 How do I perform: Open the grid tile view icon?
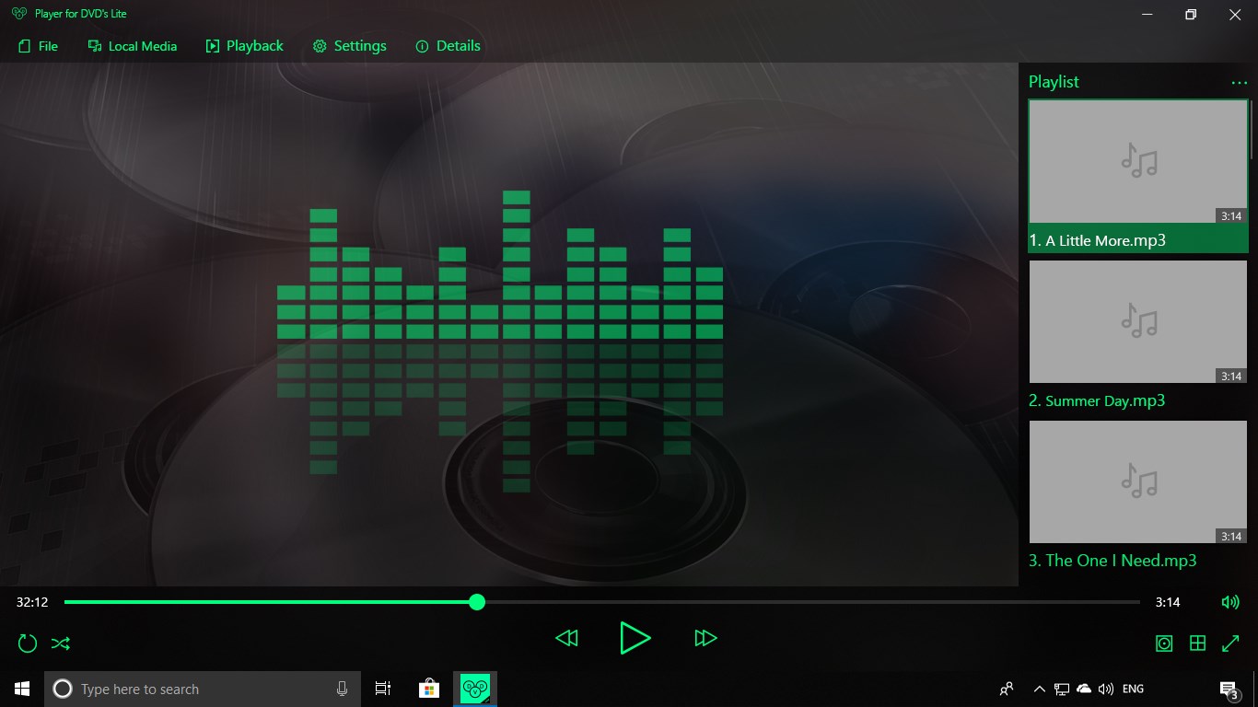click(x=1197, y=643)
